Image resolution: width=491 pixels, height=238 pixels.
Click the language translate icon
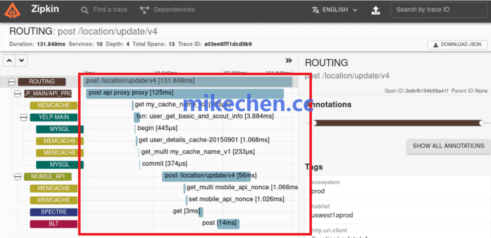coord(315,10)
